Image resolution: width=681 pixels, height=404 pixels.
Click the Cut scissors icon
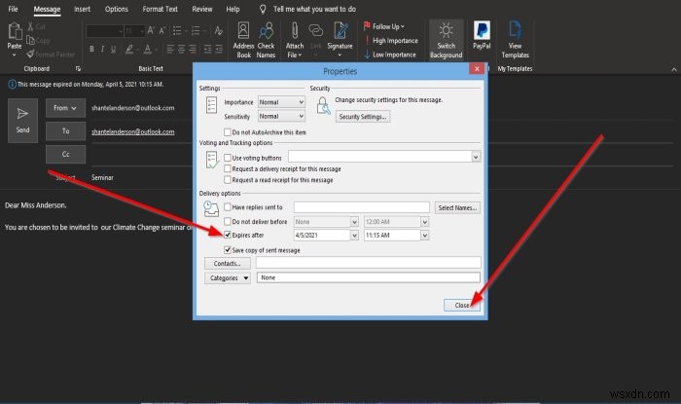pos(30,26)
